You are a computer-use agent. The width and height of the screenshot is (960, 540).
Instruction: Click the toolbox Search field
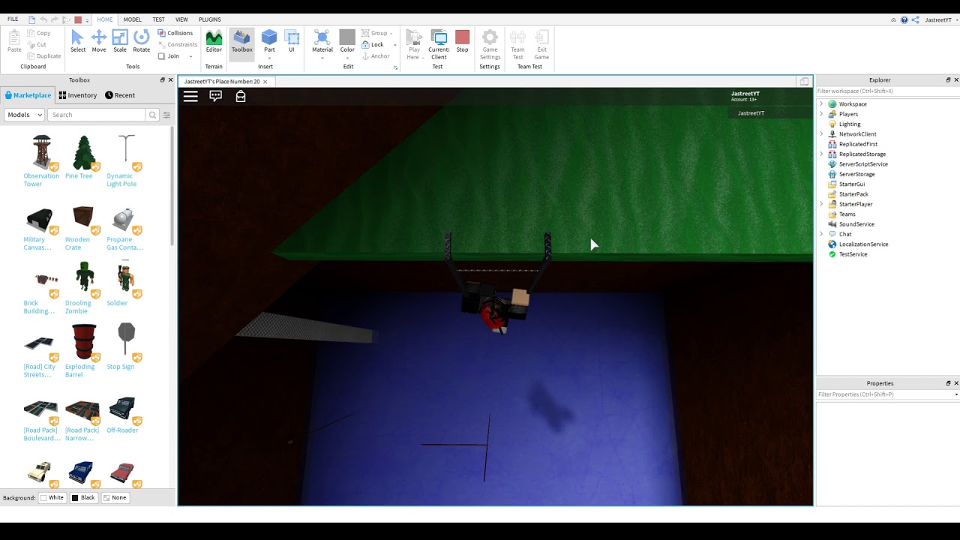pos(97,115)
